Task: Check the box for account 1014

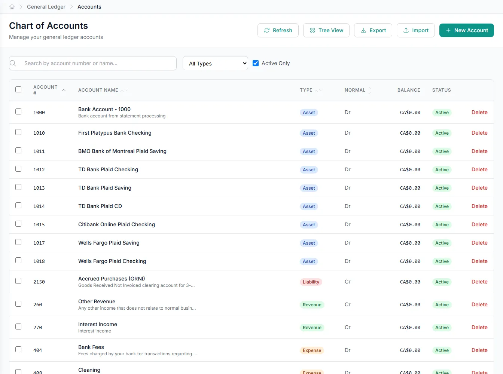Action: (18, 205)
